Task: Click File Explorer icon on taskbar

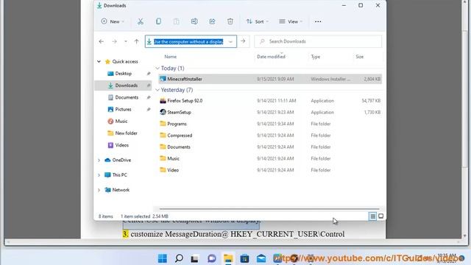Action: pos(228,258)
